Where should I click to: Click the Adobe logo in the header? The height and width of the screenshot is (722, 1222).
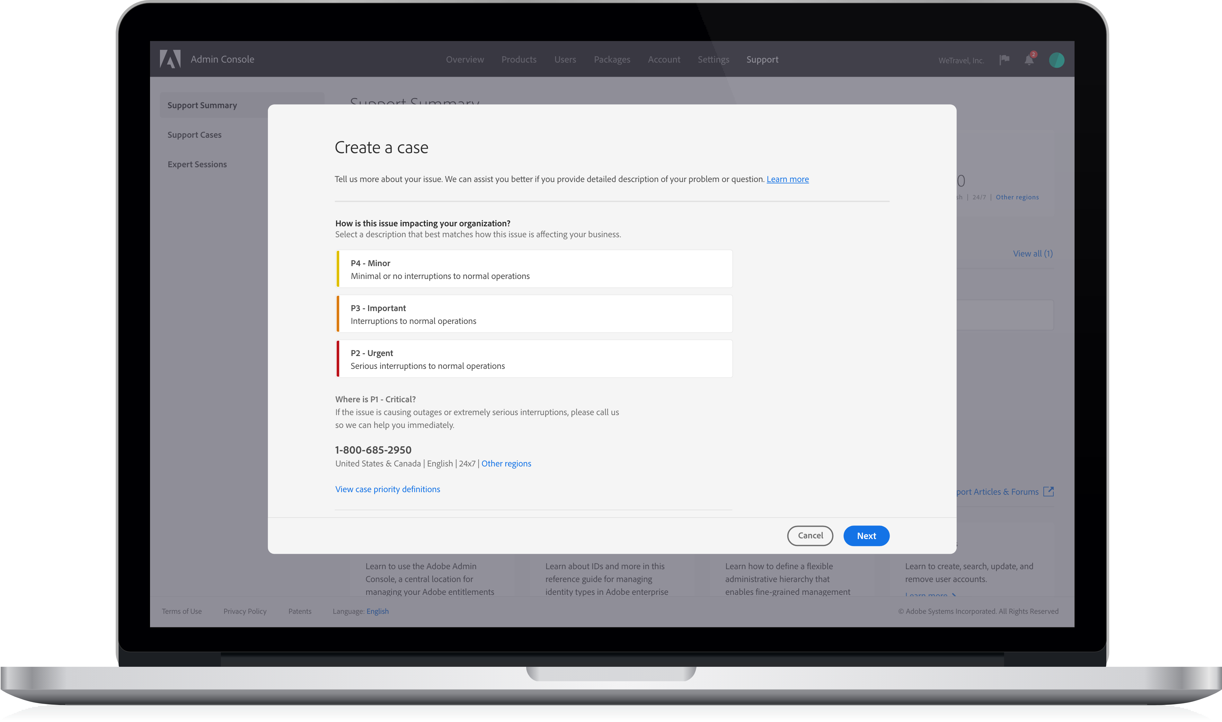point(170,59)
